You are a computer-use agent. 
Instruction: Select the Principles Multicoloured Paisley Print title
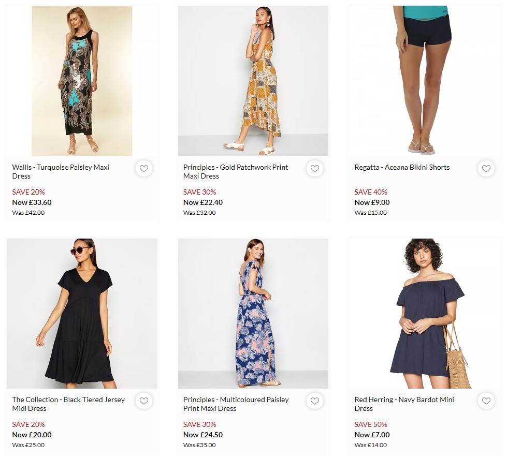(236, 404)
